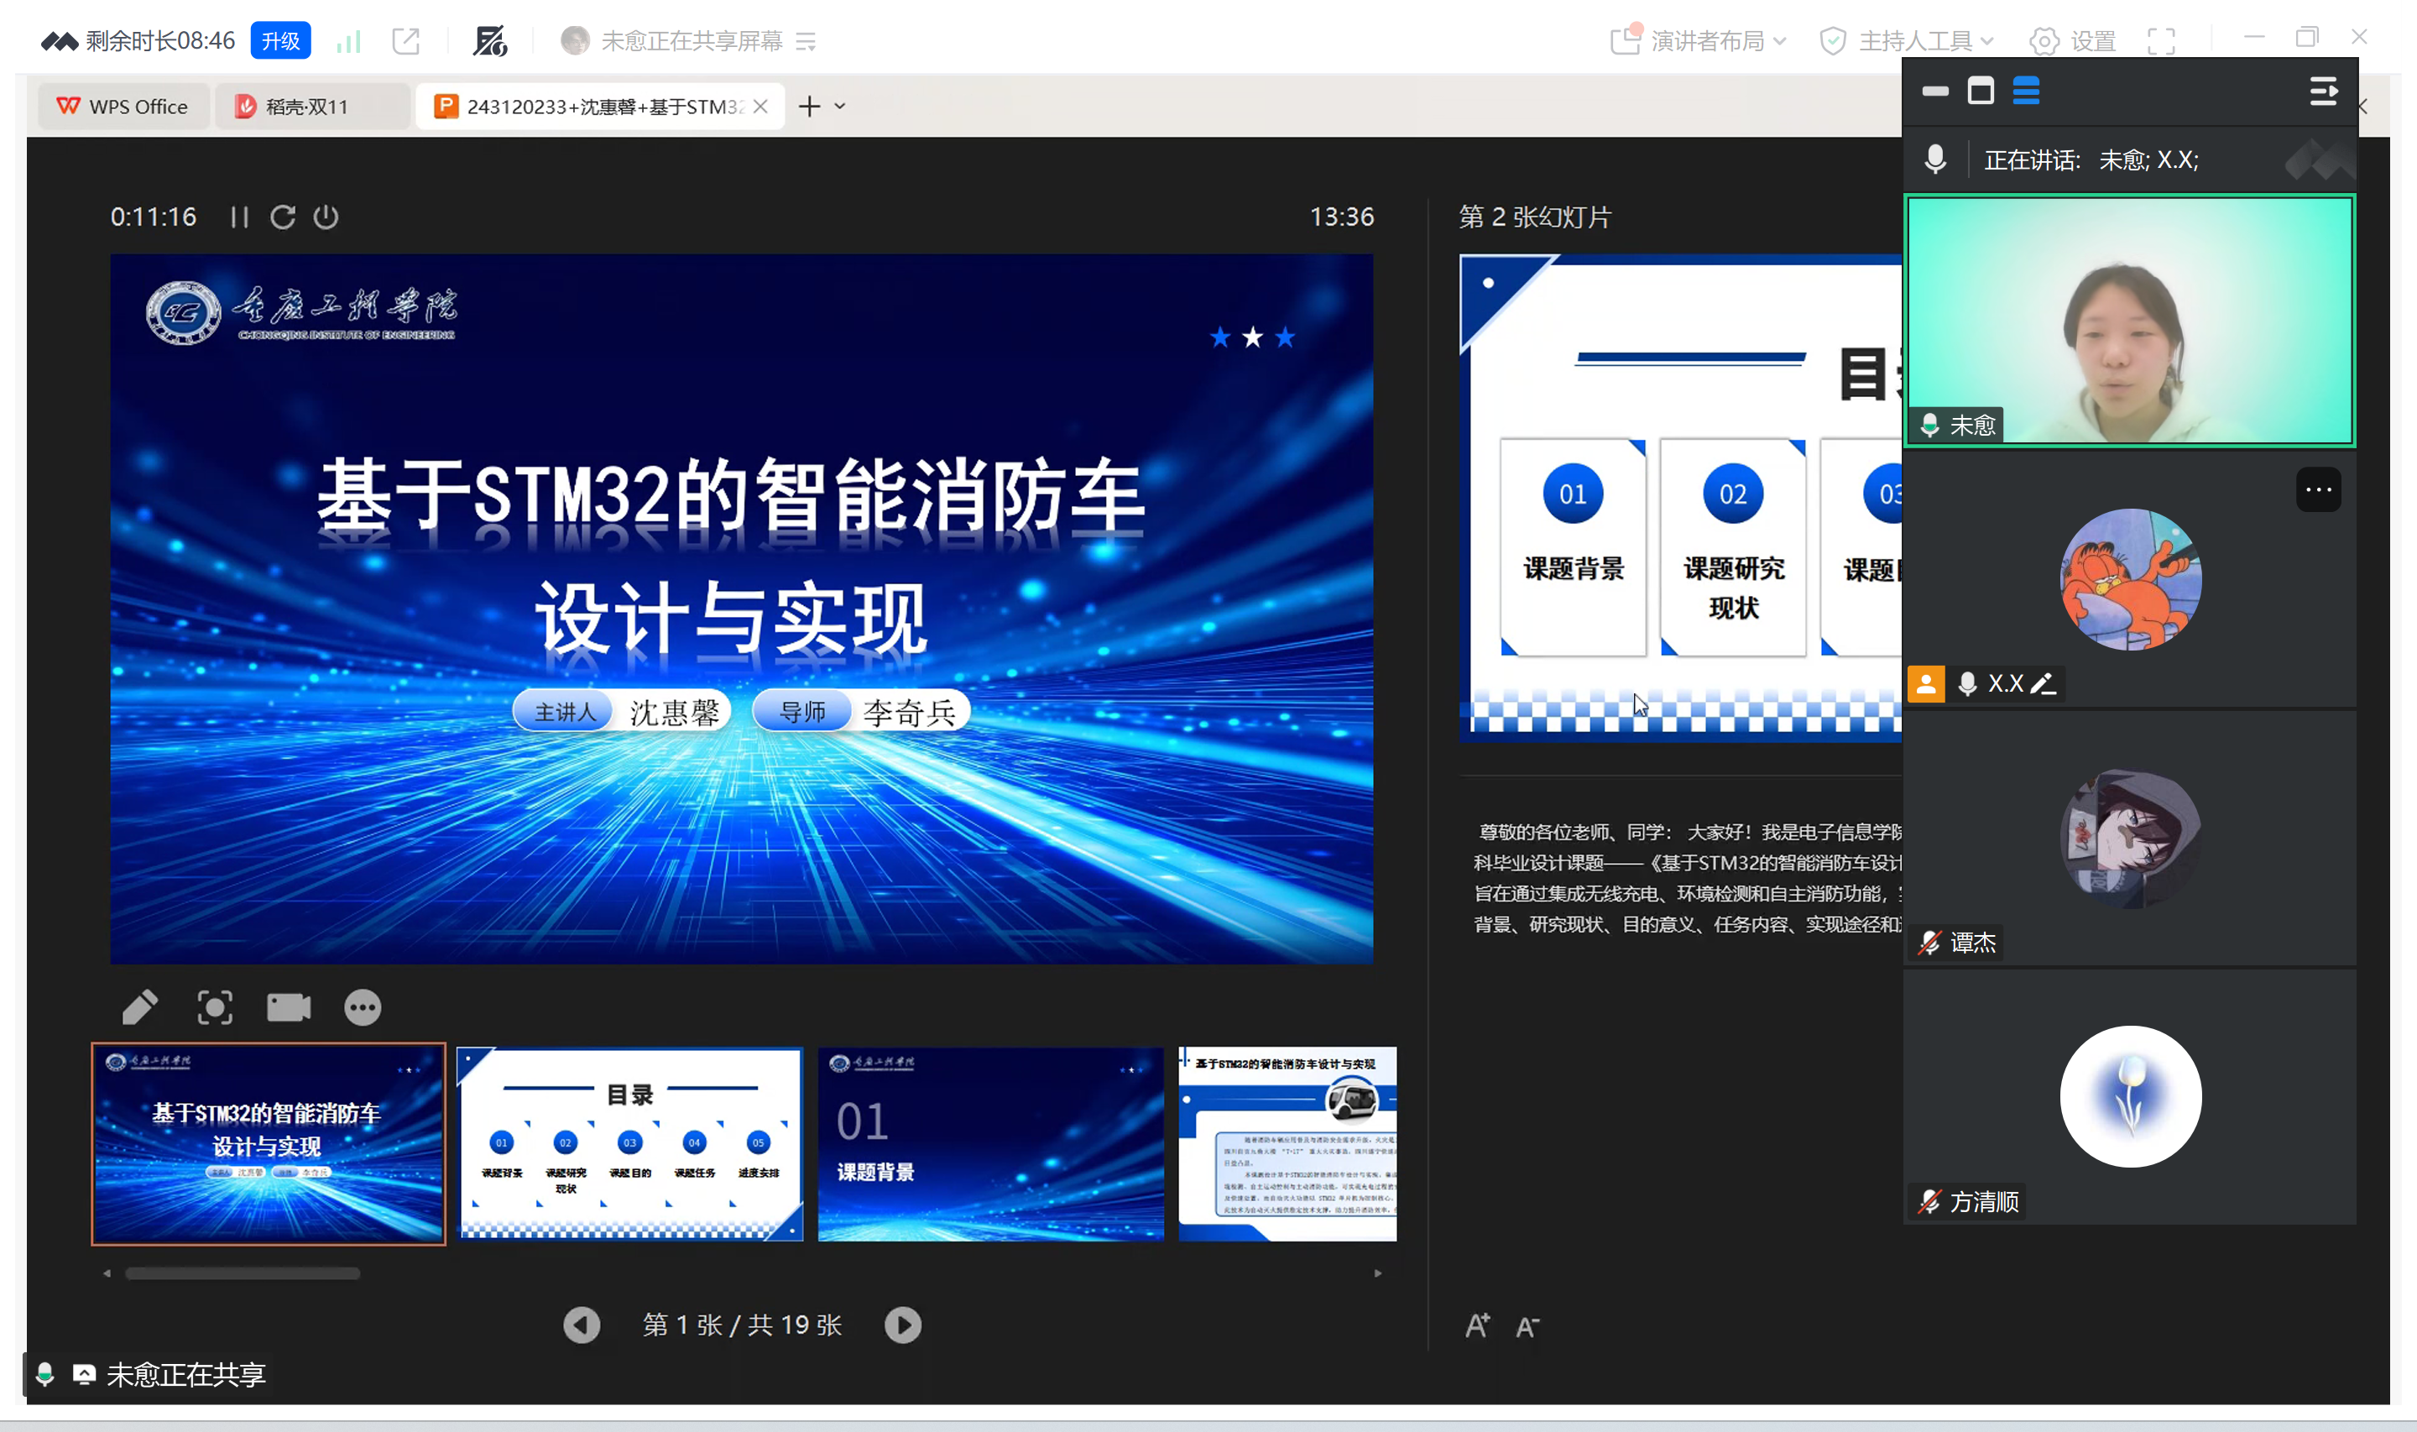The height and width of the screenshot is (1432, 2417).
Task: Switch to the WPS Office tab
Action: click(123, 106)
